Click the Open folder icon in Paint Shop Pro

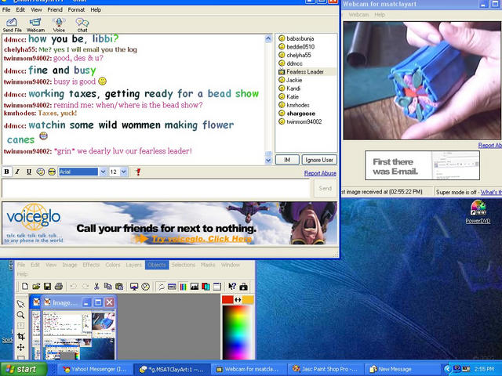click(x=36, y=287)
